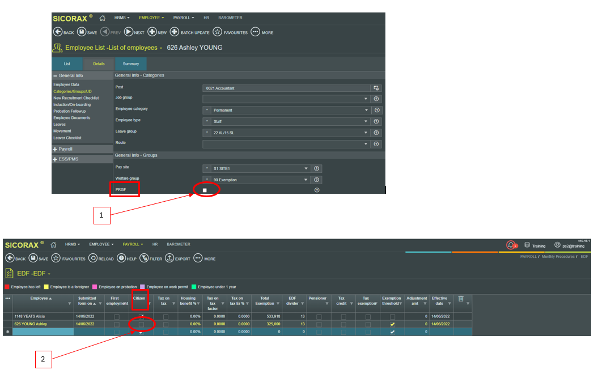Click the lookup icon beside Post field
The image size is (594, 370).
(375, 88)
